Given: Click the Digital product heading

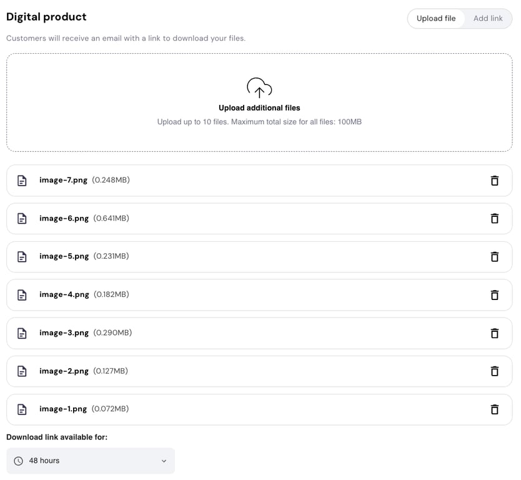Looking at the screenshot, I should (46, 17).
